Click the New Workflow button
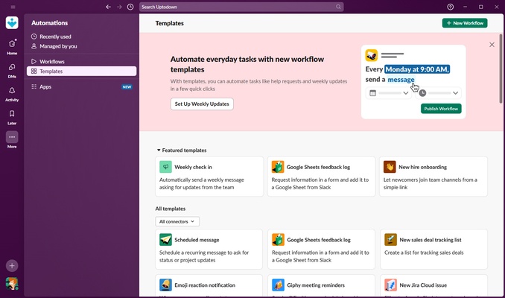This screenshot has height=298, width=505. coord(465,23)
